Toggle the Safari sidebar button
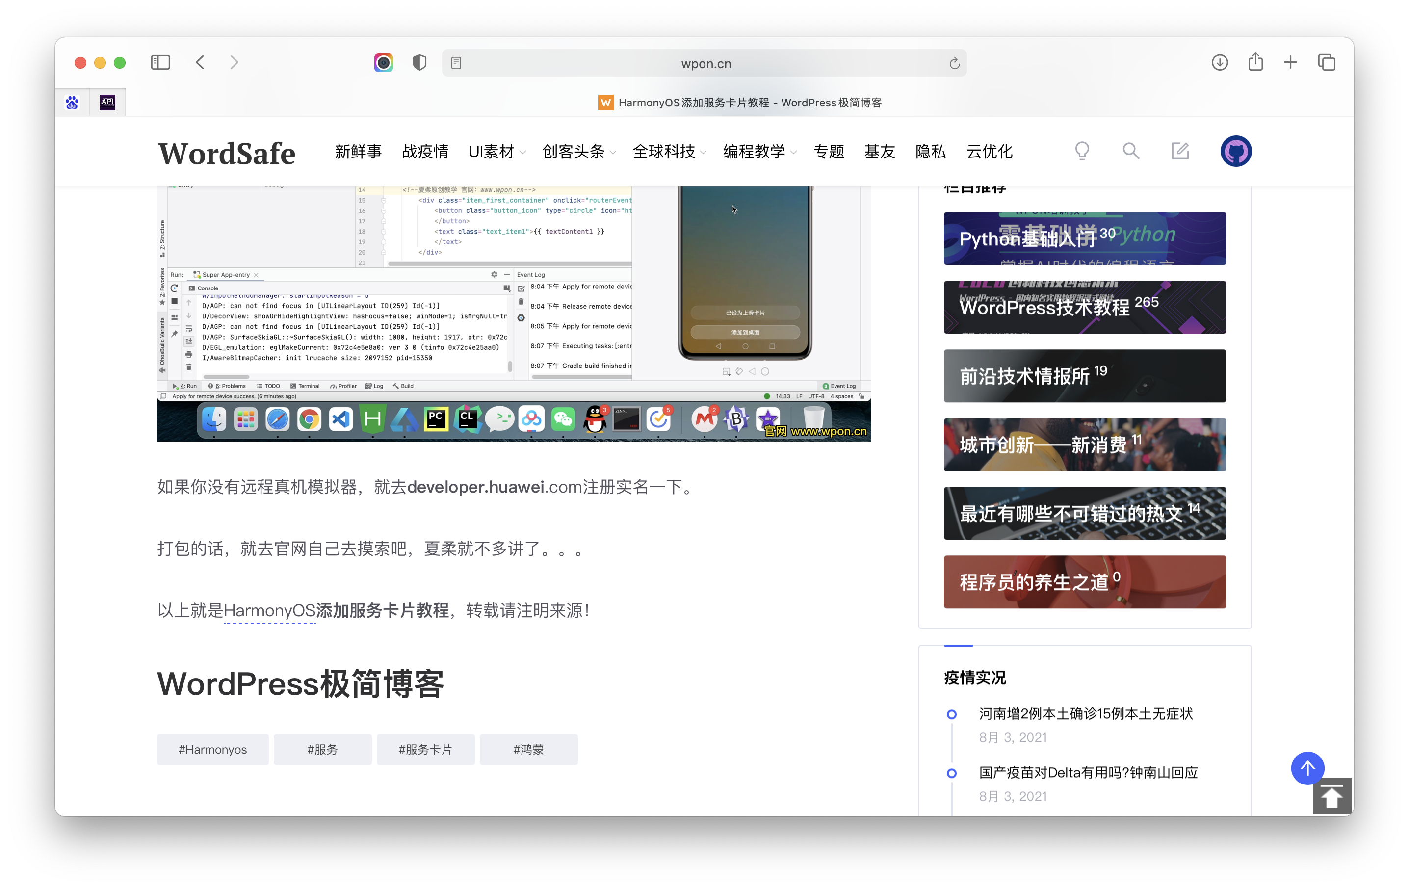 pyautogui.click(x=160, y=63)
